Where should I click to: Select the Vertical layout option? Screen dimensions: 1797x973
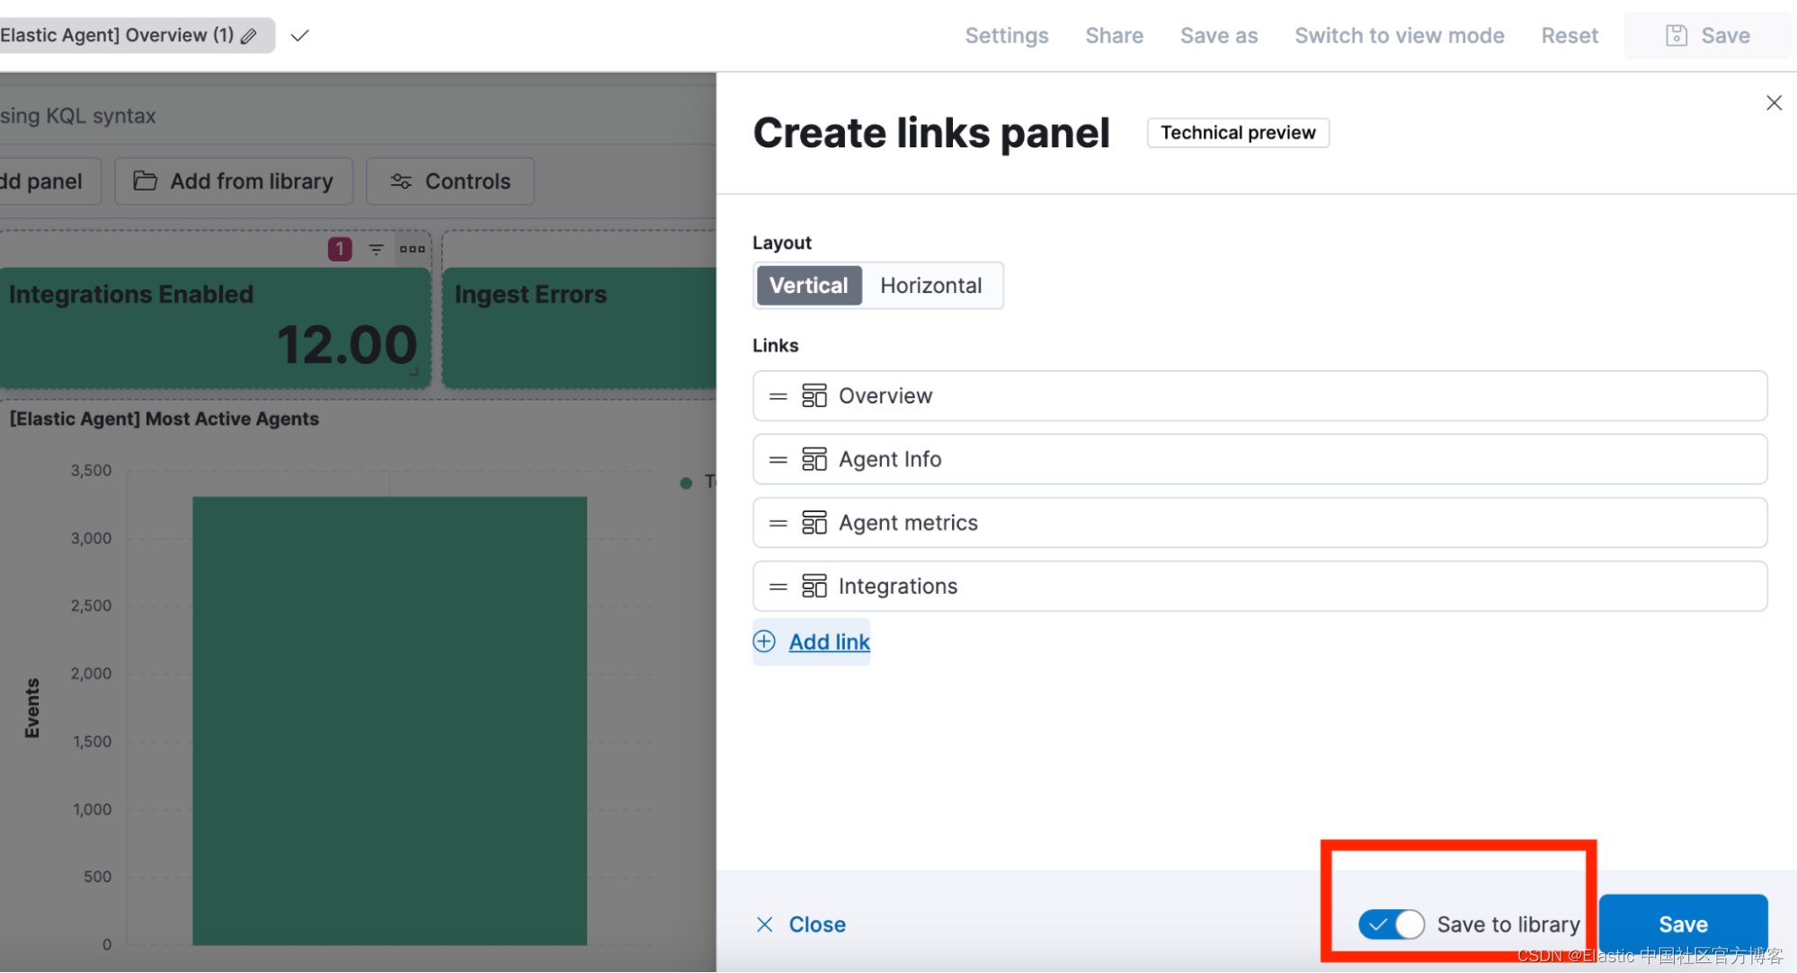pyautogui.click(x=808, y=286)
